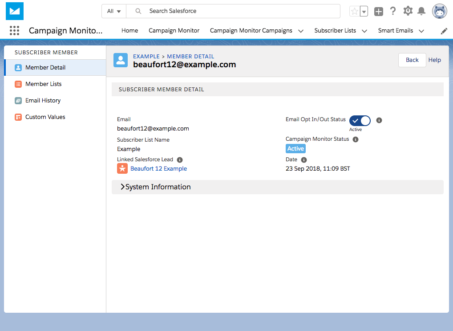Click the Back button
The image size is (453, 331).
click(412, 60)
